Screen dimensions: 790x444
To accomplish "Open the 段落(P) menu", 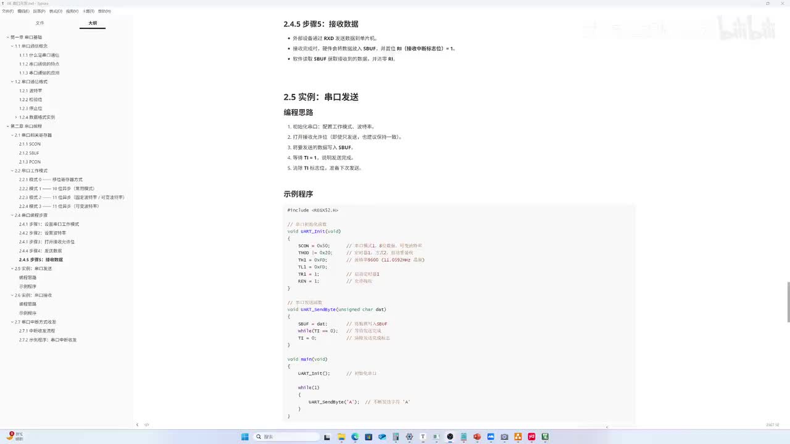I will coord(39,11).
